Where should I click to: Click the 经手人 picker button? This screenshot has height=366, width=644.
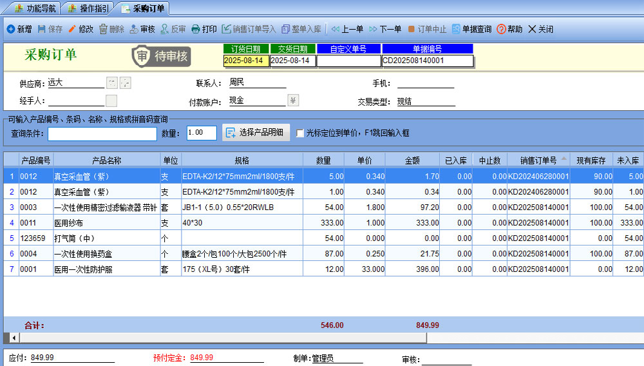111,101
